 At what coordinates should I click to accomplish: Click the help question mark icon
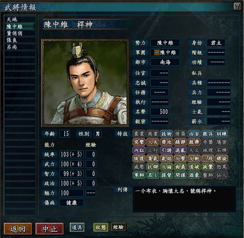click(237, 7)
